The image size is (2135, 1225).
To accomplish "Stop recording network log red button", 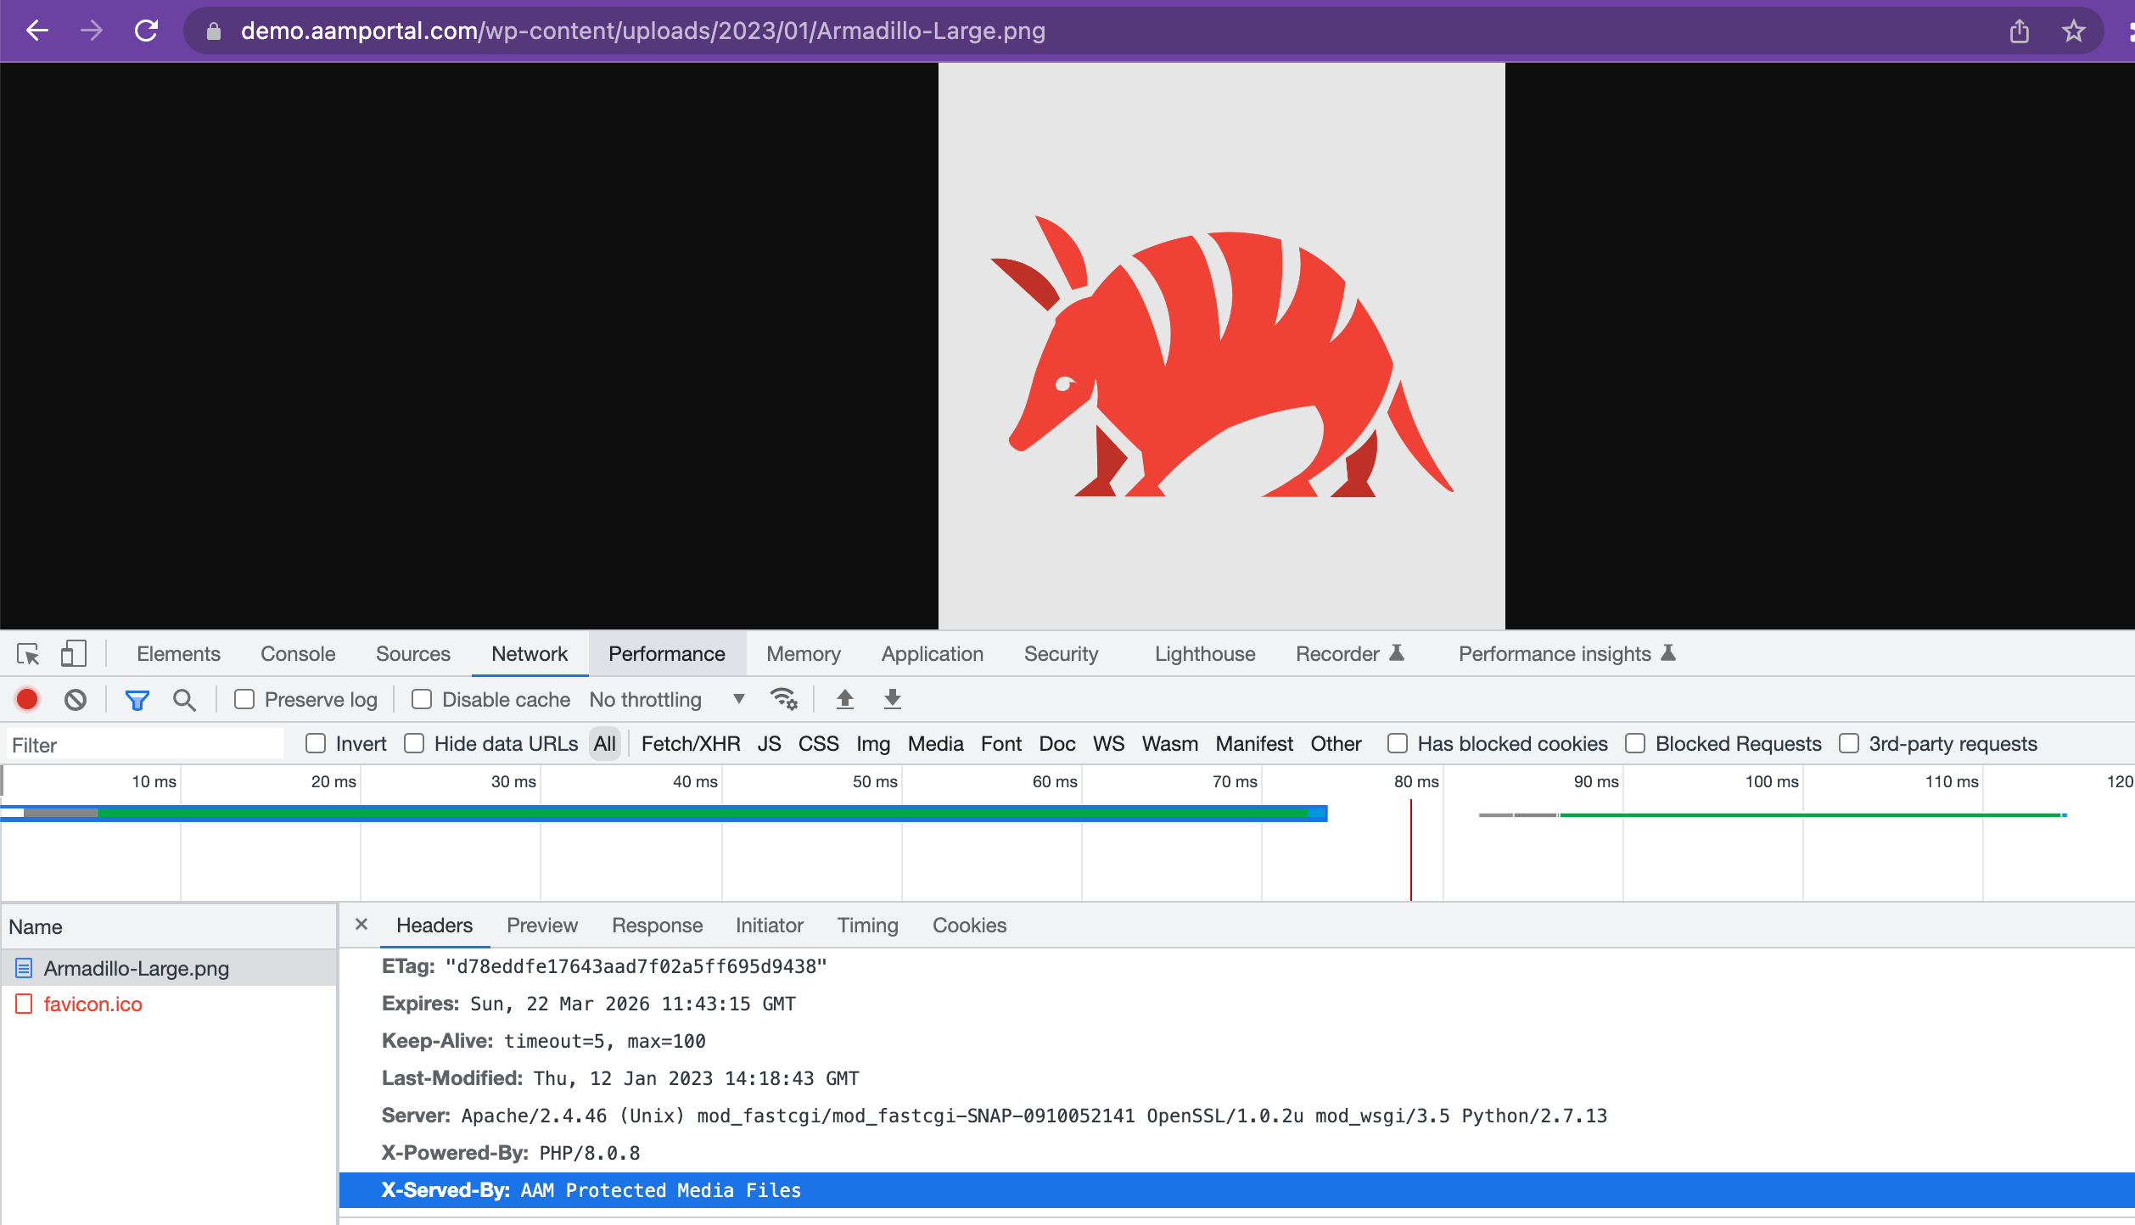I will [x=27, y=699].
